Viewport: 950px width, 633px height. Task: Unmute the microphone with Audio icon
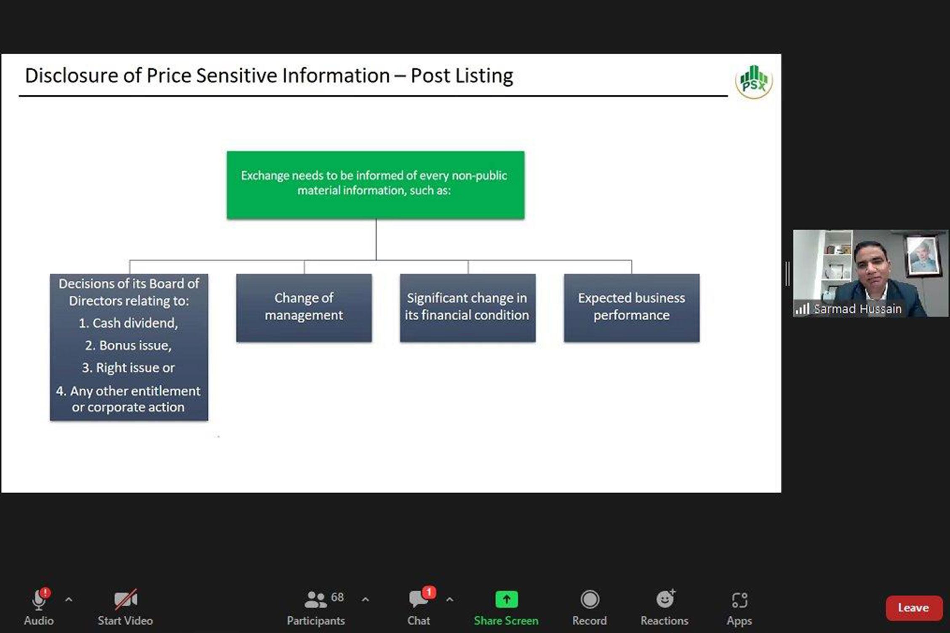(x=39, y=606)
